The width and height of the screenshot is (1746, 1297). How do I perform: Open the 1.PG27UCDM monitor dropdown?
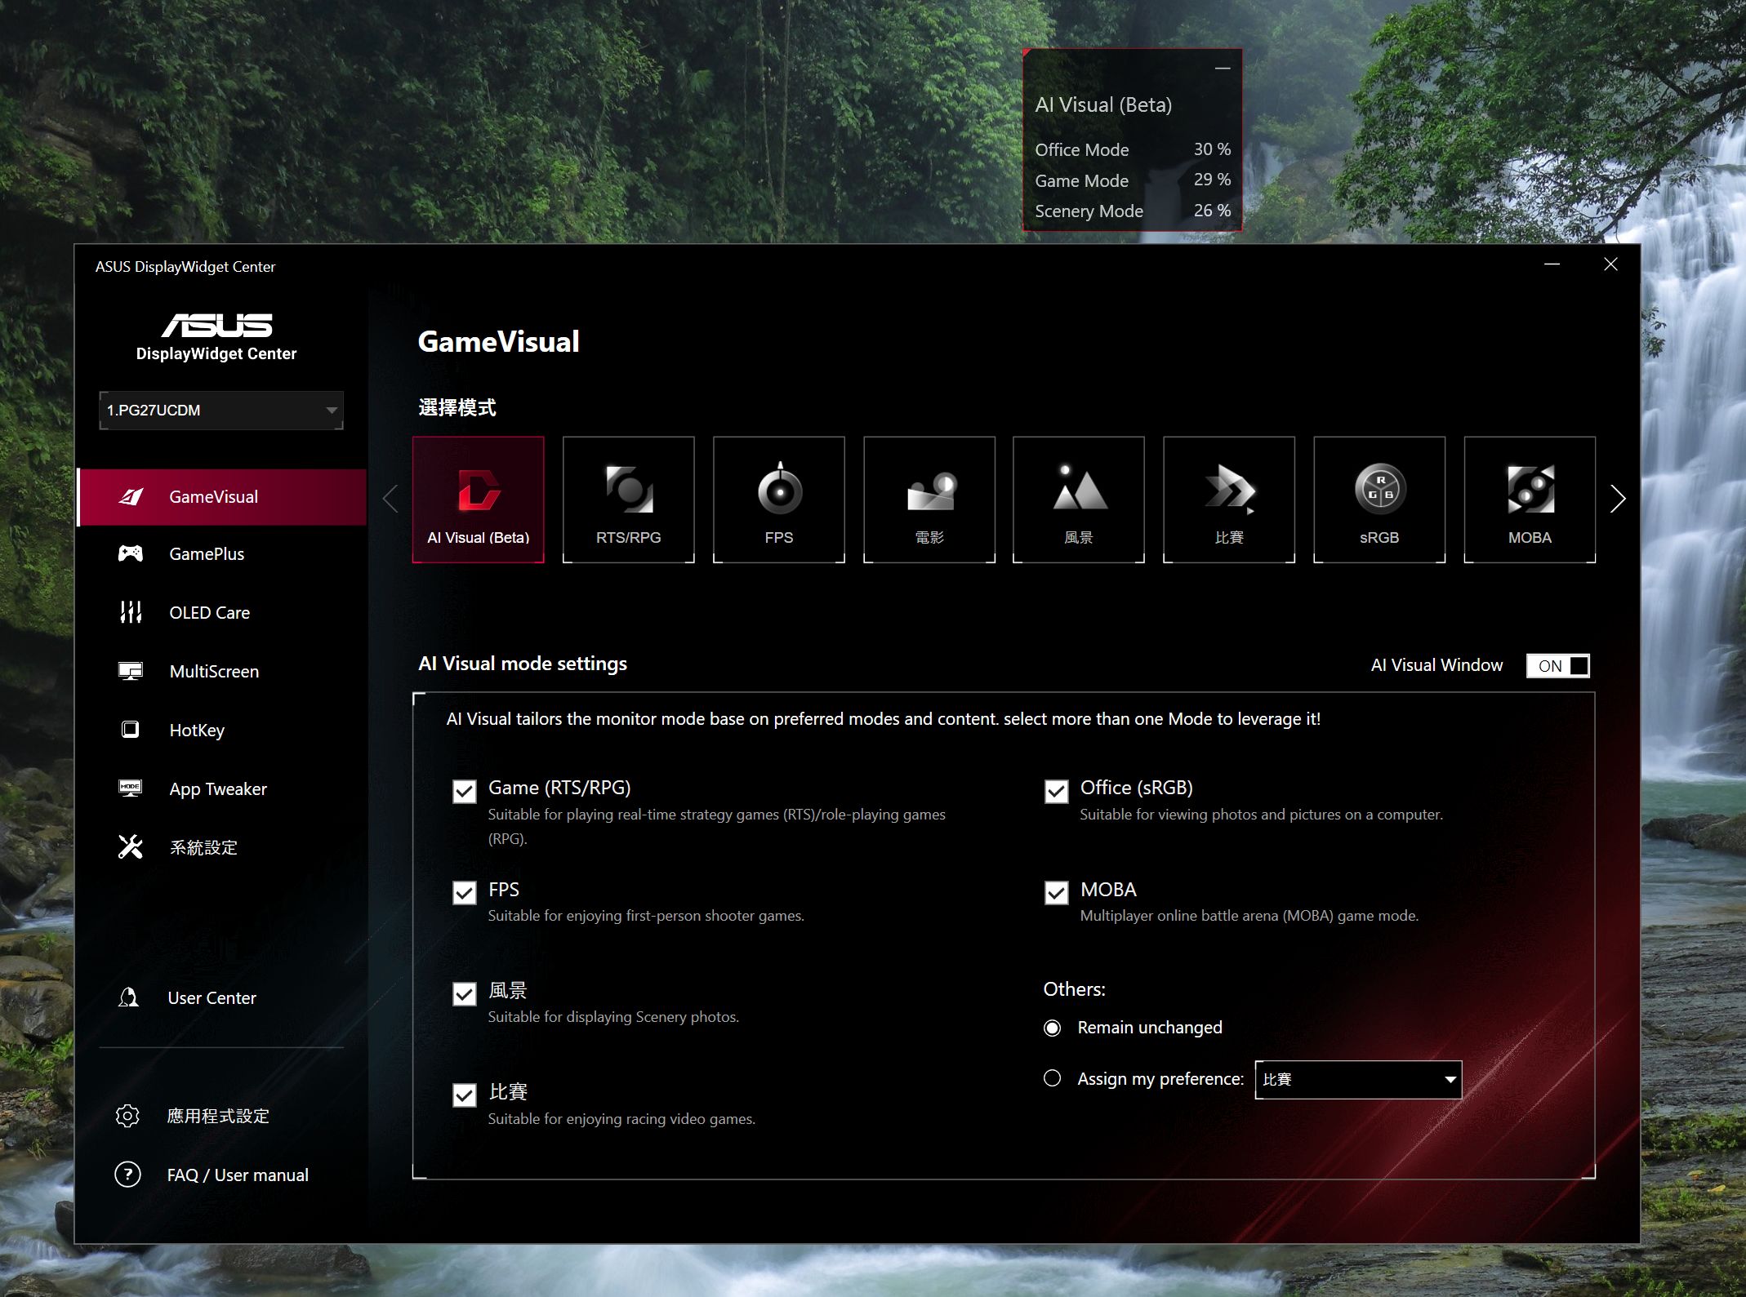[221, 410]
